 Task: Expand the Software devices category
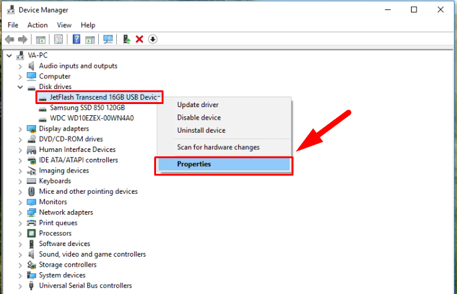pos(20,244)
